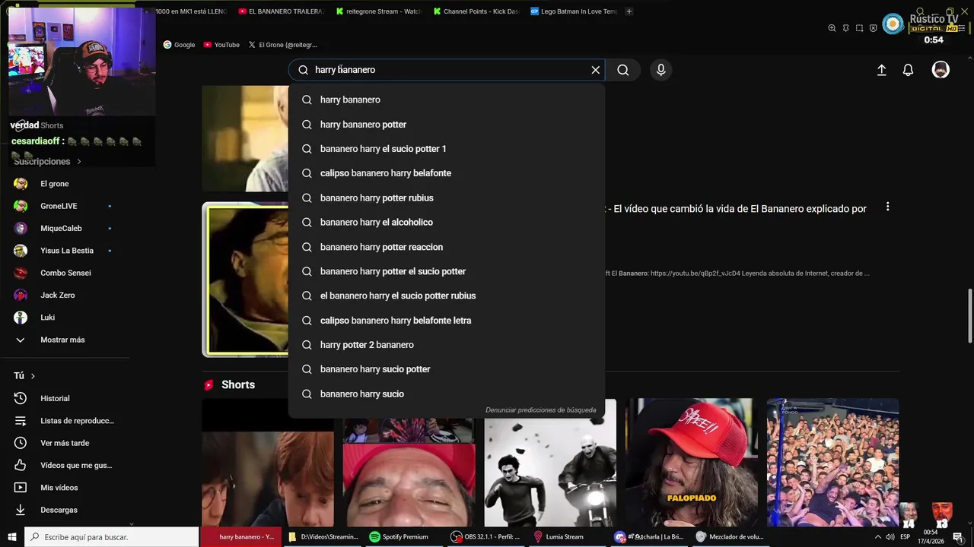This screenshot has width=974, height=547.
Task: Choose 'calipso bananero harry belafonte letra' suggestion
Action: tap(447, 321)
